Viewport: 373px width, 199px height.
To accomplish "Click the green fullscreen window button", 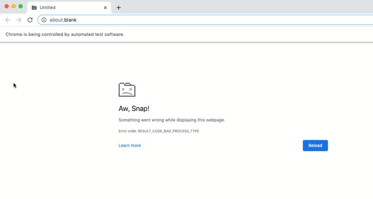I will (21, 6).
